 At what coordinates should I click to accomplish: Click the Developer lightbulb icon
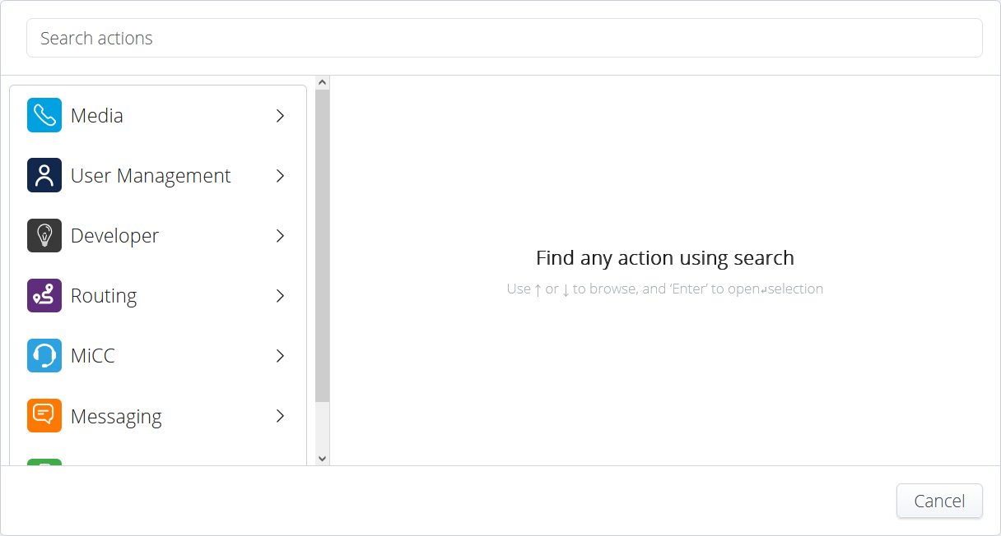pos(44,236)
